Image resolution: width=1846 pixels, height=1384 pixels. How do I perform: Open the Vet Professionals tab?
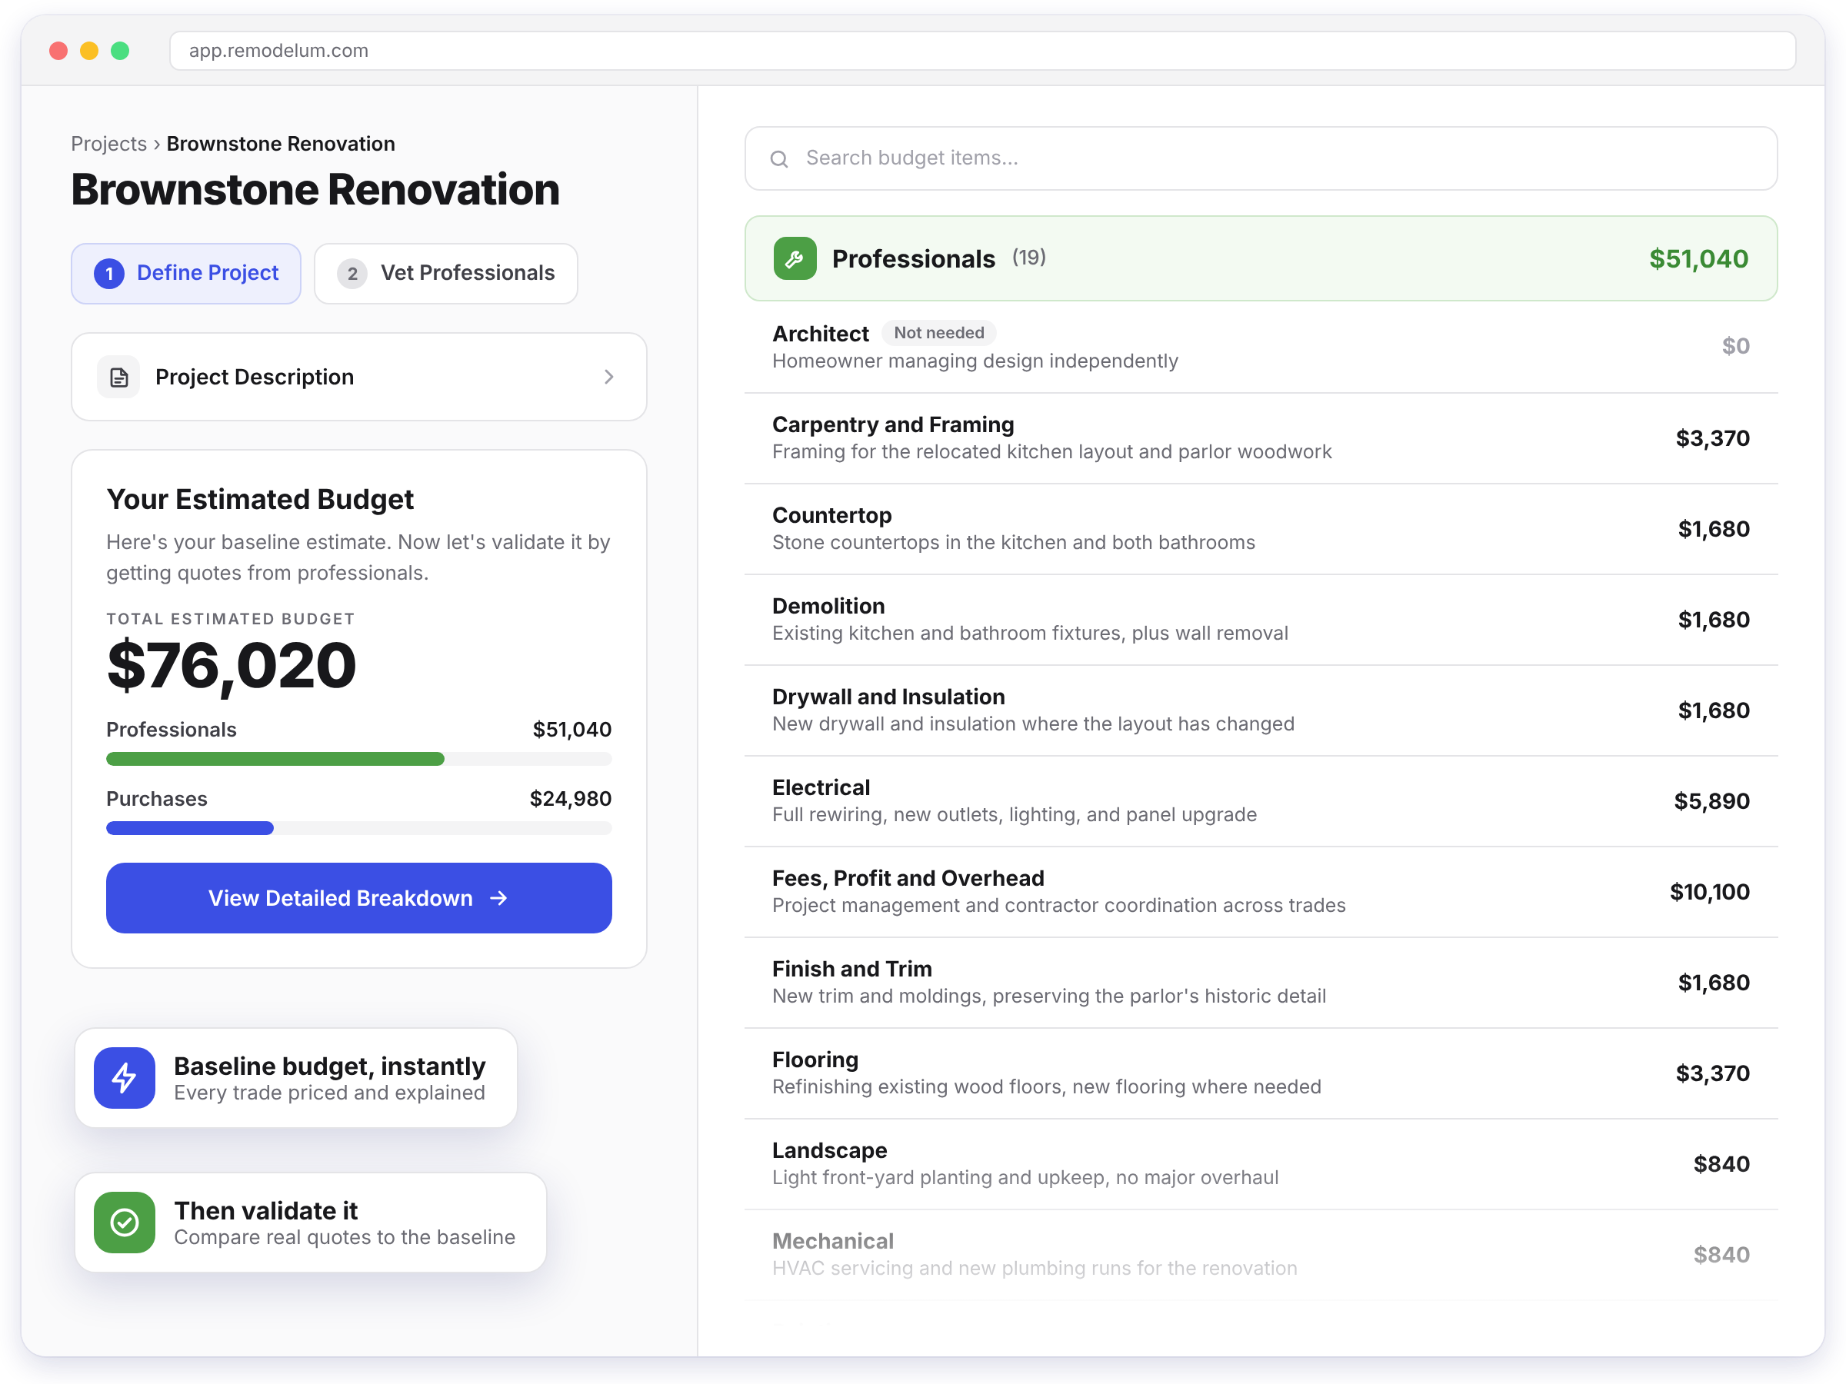[445, 274]
